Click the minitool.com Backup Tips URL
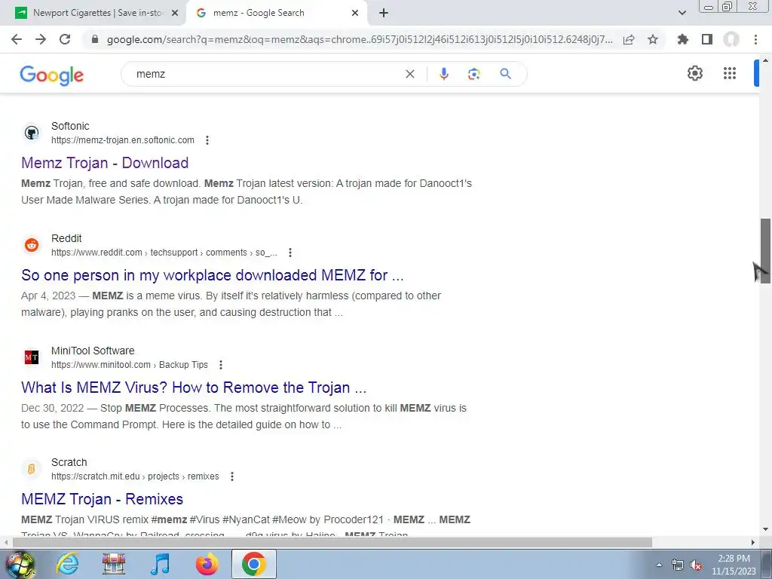 pos(130,365)
